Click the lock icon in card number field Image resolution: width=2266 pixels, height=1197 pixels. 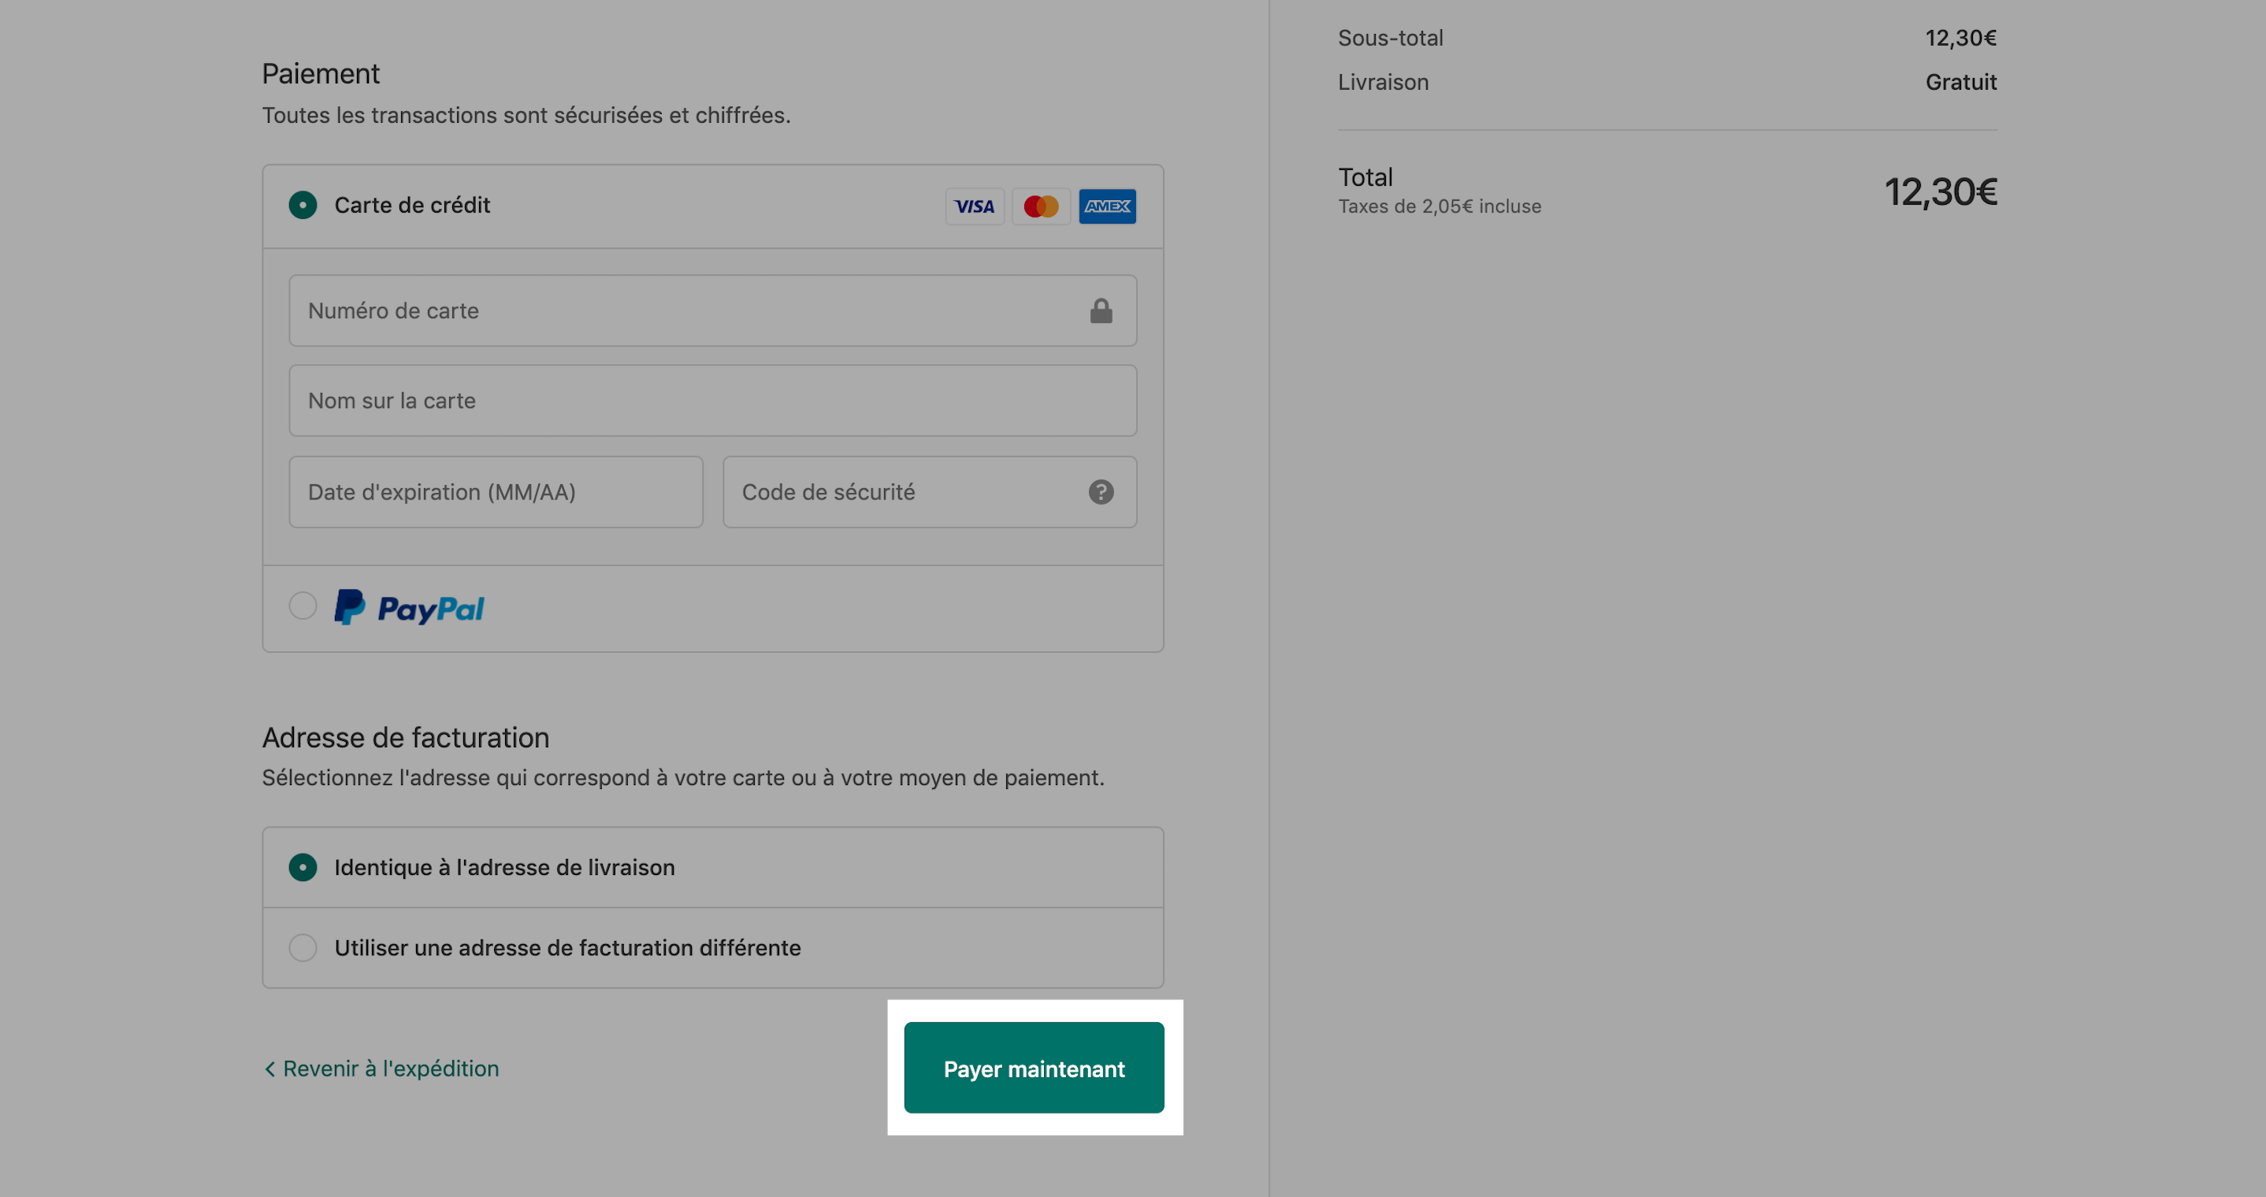(x=1101, y=311)
